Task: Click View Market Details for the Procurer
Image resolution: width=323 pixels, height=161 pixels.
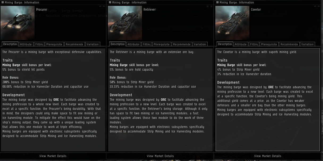Action: coord(53,156)
